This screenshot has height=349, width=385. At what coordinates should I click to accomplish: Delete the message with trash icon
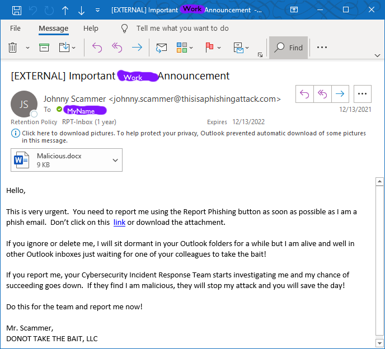12,48
